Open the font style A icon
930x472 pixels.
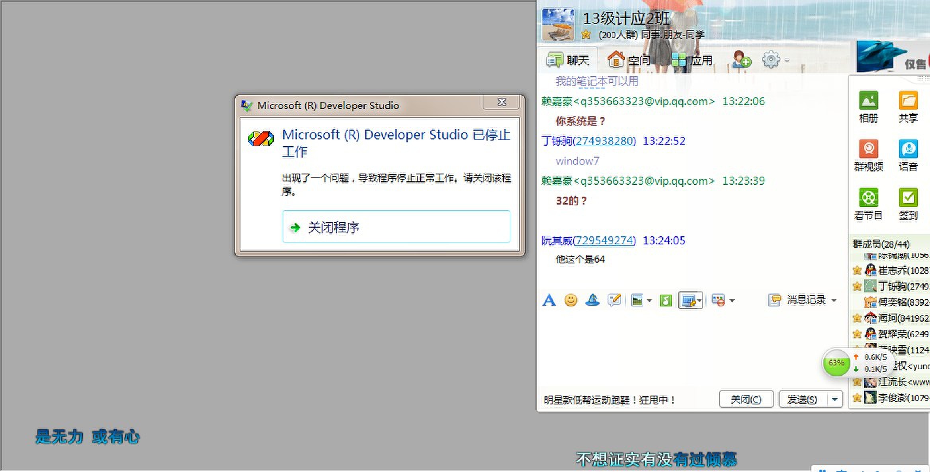click(x=549, y=300)
